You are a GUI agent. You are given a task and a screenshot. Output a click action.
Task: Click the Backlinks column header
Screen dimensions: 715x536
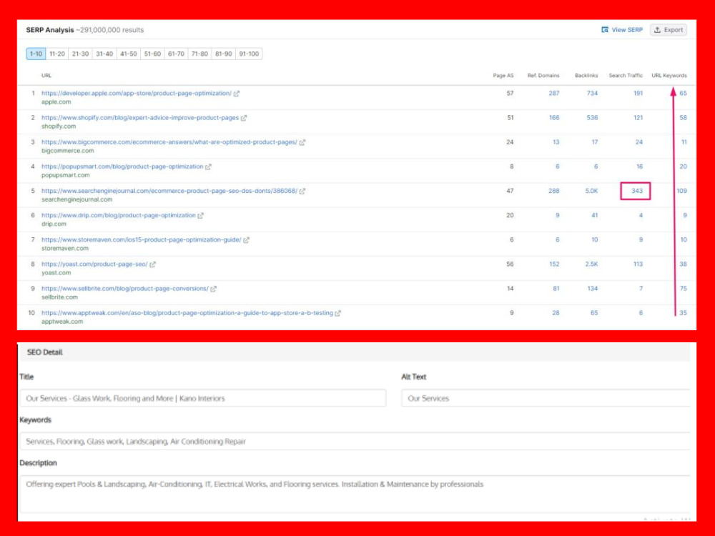click(586, 76)
